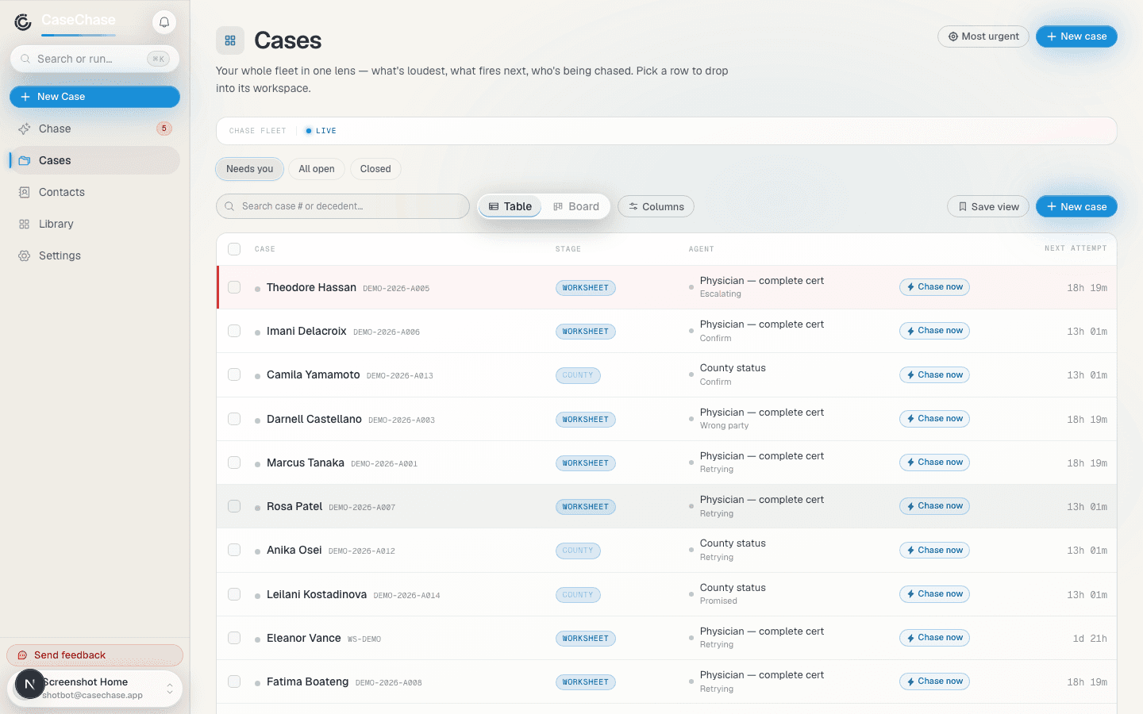This screenshot has height=714, width=1143.
Task: Check the Rosa Patel row checkbox
Action: [x=234, y=506]
